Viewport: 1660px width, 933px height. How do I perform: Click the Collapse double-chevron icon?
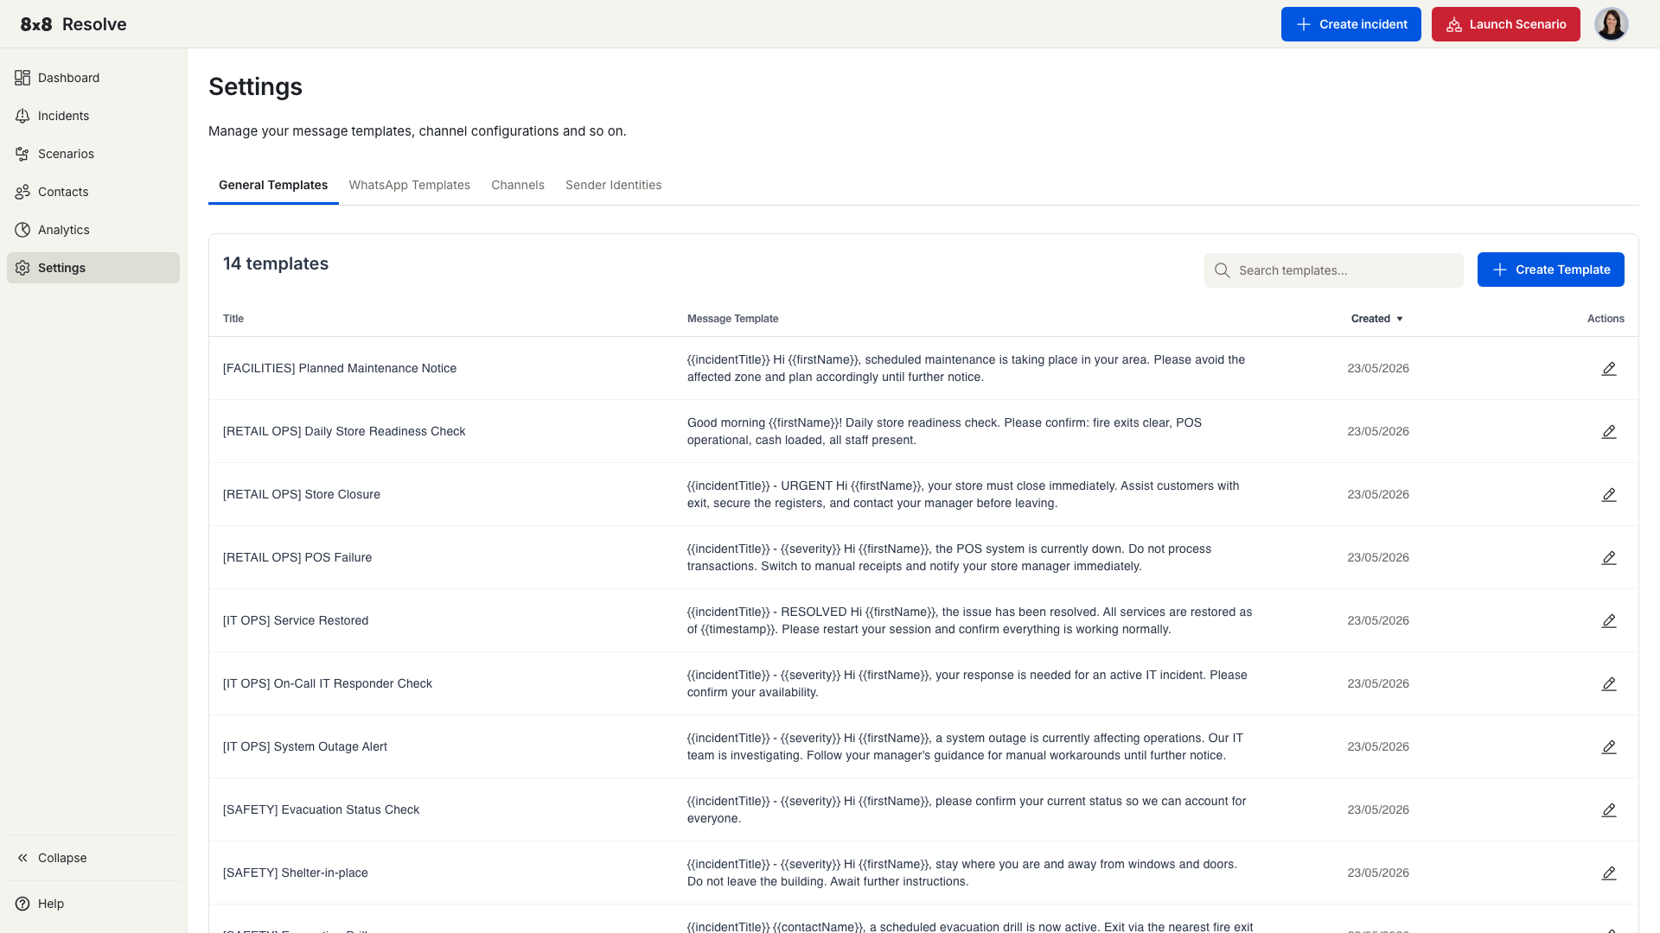pyautogui.click(x=22, y=858)
